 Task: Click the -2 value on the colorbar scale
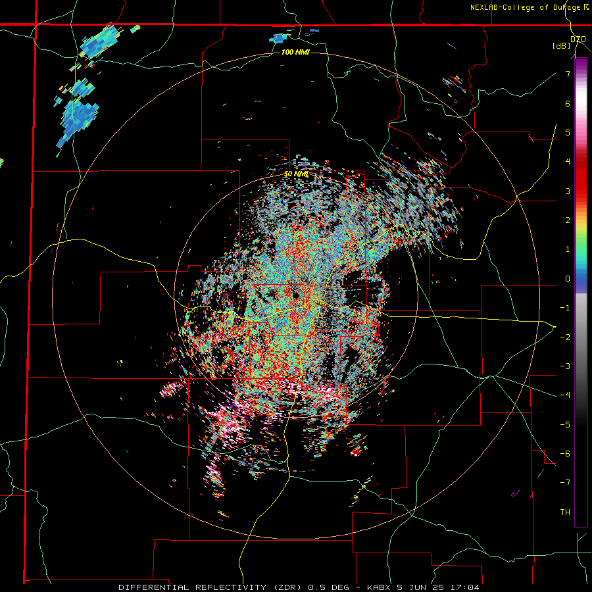[x=565, y=337]
